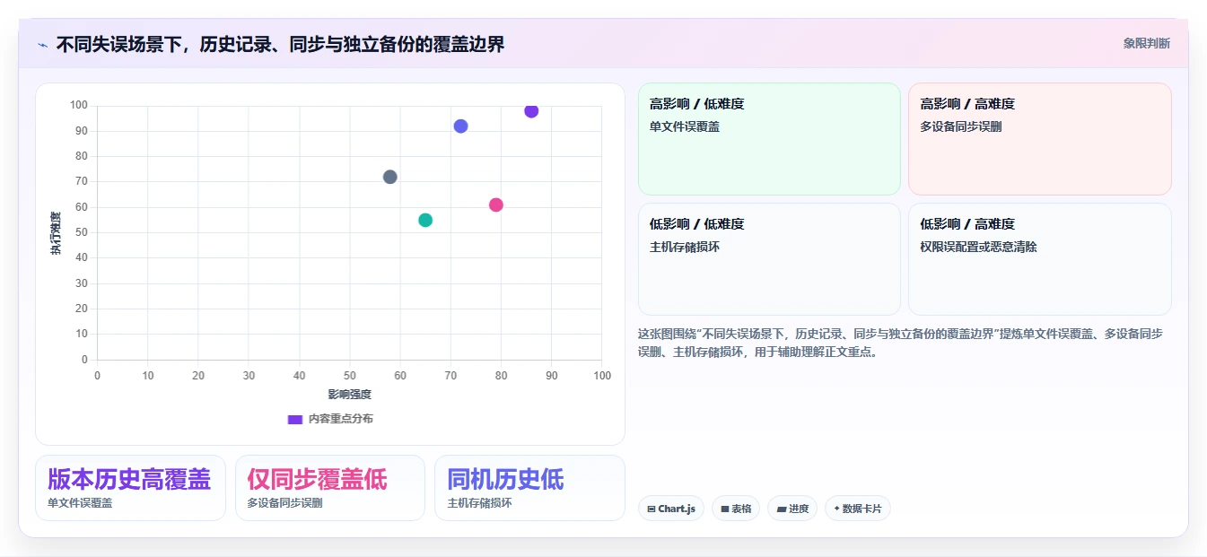Screen dimensions: 1207x557
Task: Click the chart title heading text
Action: (x=280, y=44)
